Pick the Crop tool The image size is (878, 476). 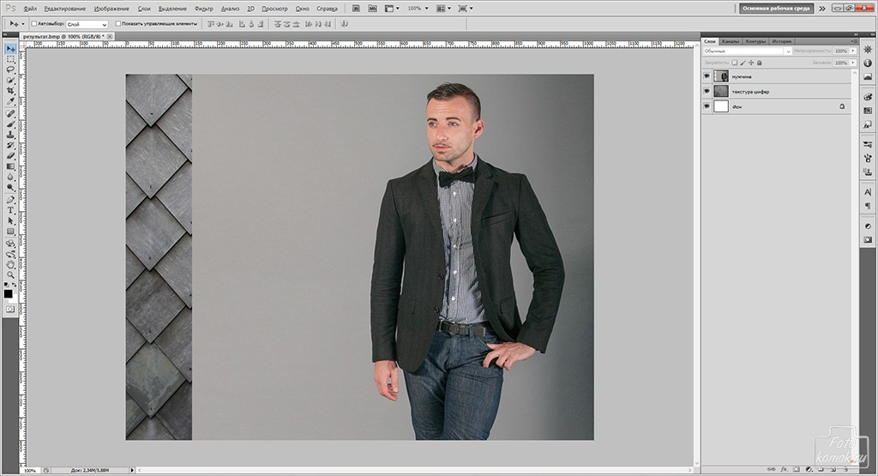pyautogui.click(x=10, y=91)
